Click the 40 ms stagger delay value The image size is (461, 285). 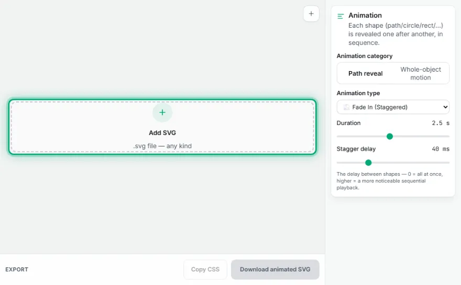441,149
